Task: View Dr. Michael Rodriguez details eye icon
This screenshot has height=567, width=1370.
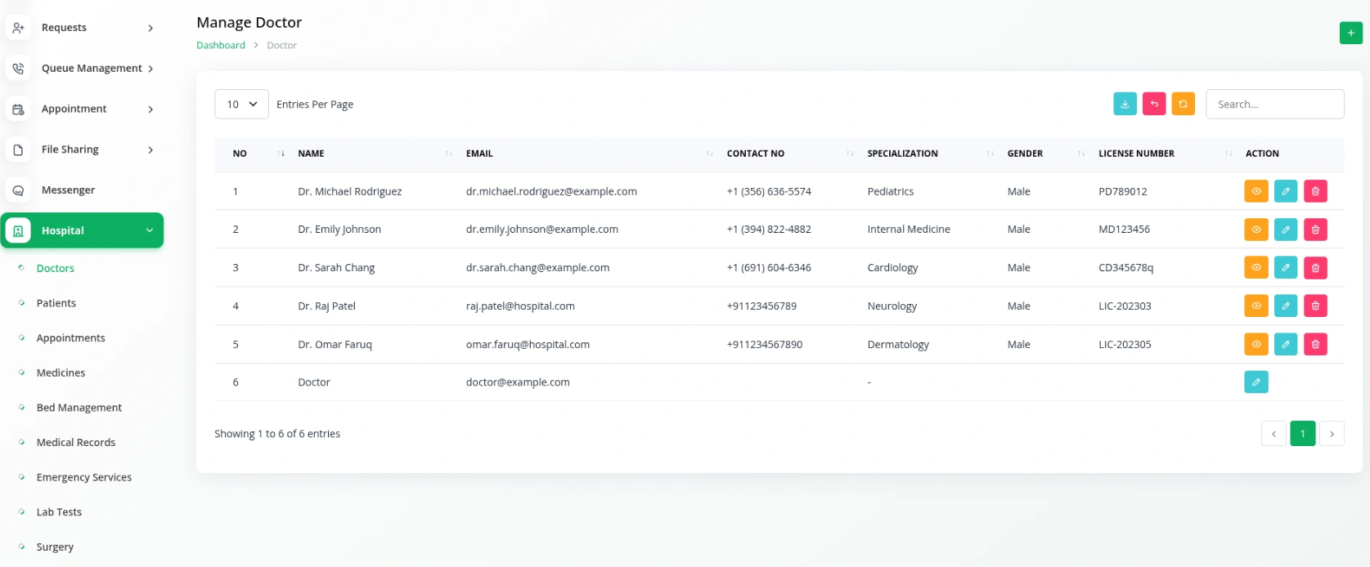Action: [x=1256, y=191]
